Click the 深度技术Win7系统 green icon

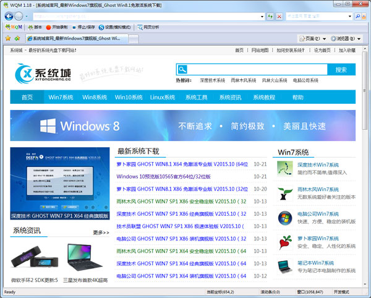tap(284, 169)
